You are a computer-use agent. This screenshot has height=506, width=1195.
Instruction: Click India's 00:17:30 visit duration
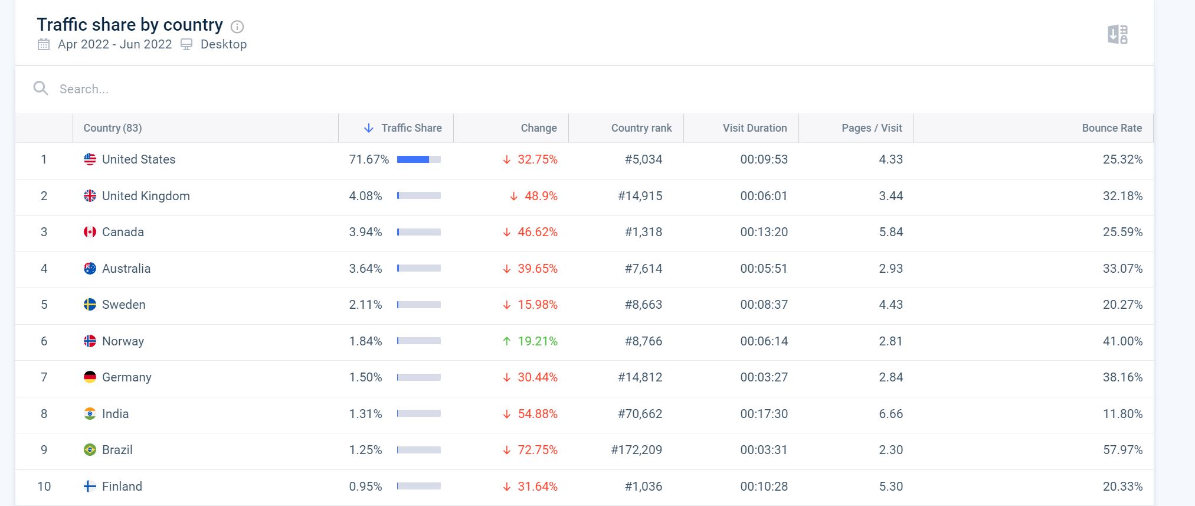coord(764,414)
